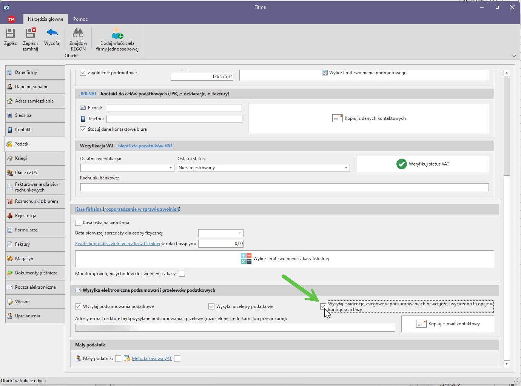Open Znajdź w REGON binoculars tool
Screen dimensions: 521x386
coord(78,34)
